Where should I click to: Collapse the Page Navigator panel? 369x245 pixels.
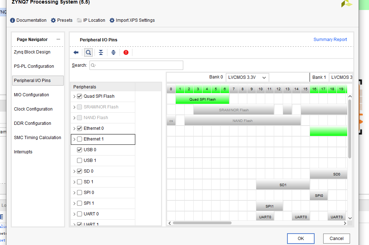[58, 39]
